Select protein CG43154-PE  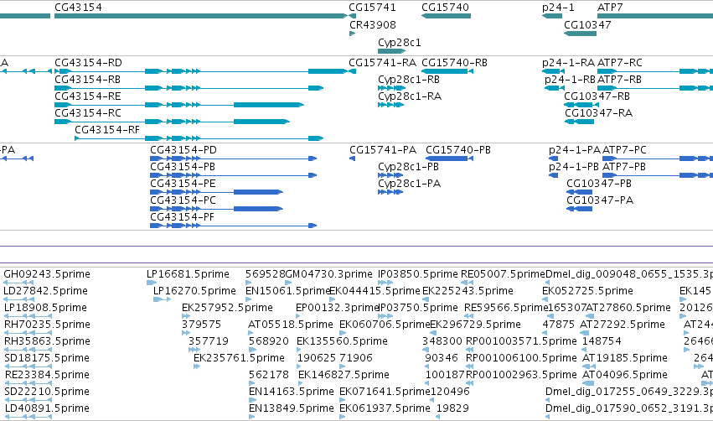pos(216,192)
